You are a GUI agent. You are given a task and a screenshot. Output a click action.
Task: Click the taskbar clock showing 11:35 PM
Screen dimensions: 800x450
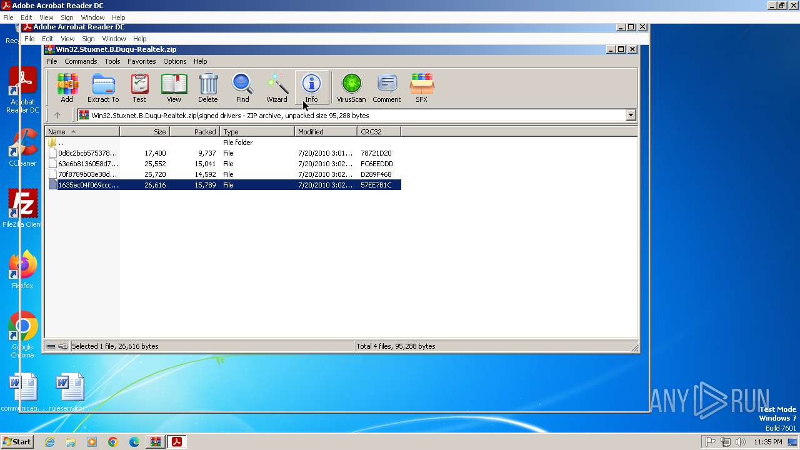click(x=767, y=442)
